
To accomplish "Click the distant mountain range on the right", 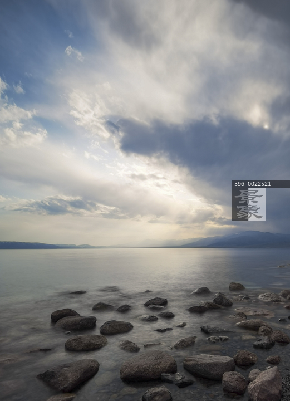I will (238, 239).
